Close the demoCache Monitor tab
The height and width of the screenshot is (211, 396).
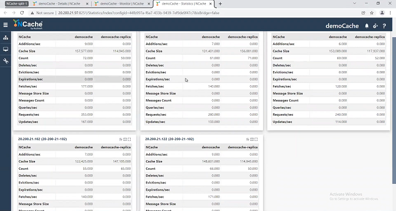(149, 4)
